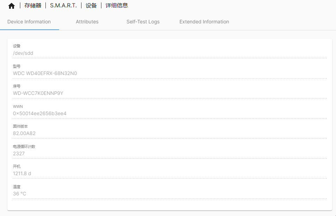Screen dimensions: 336x216
Task: Click the 设备 breadcrumb in the top path
Action: click(91, 6)
